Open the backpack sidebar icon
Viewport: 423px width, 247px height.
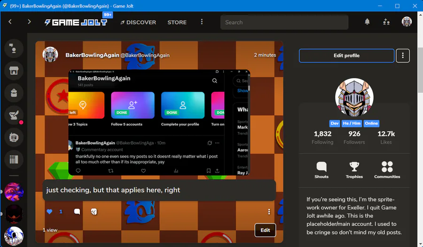[14, 93]
